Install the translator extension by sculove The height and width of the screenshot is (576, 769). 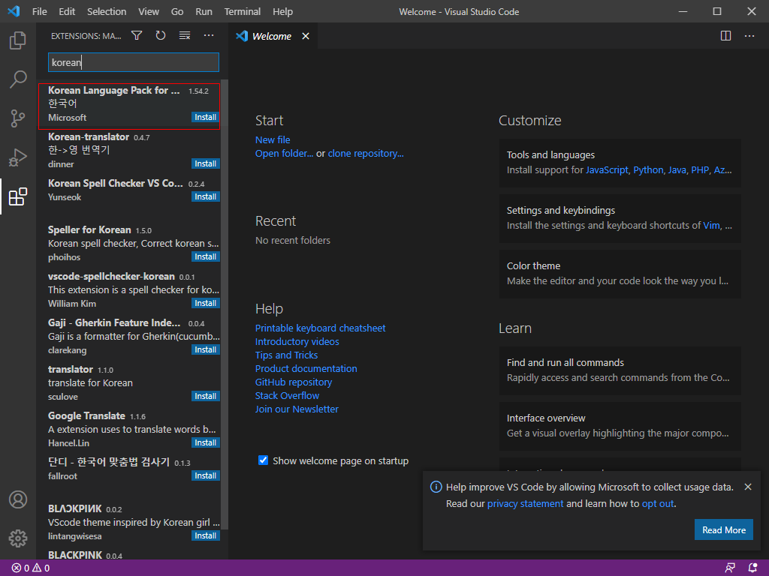[x=205, y=396]
